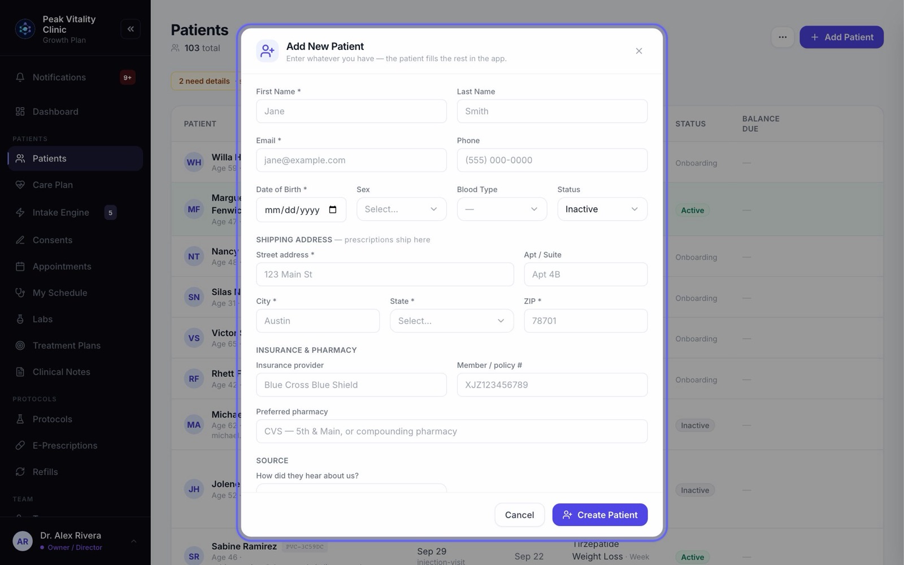Click the Create Patient button

[600, 515]
